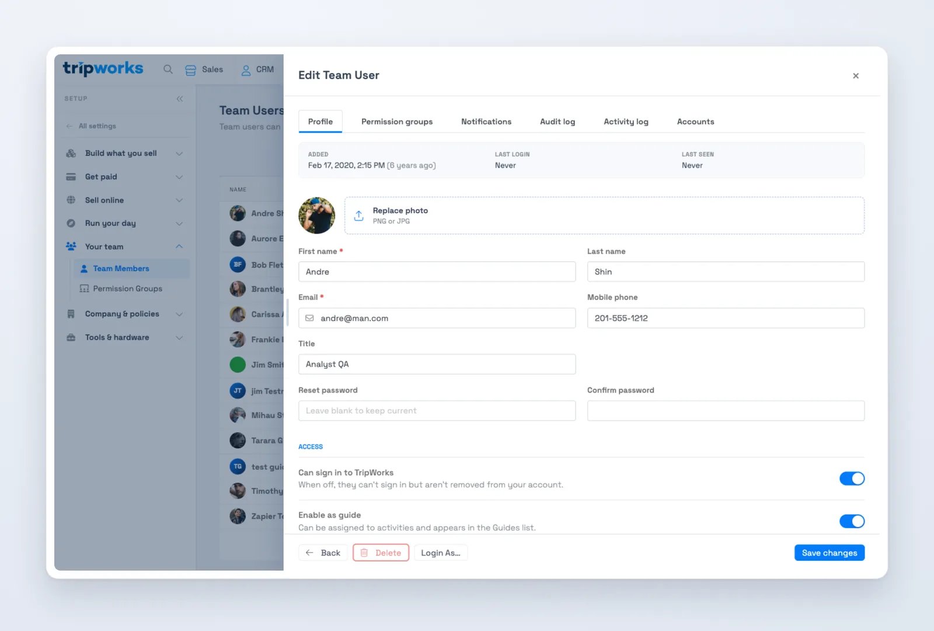Select Team Members in sidebar
Screen dimensions: 934x631
(x=132, y=269)
